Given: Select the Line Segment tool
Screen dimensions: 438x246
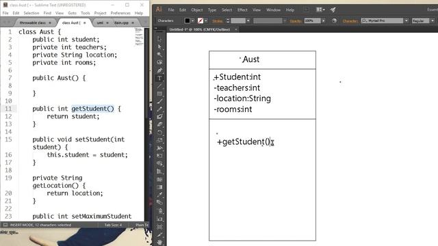Looking at the screenshot, I should coord(159,86).
